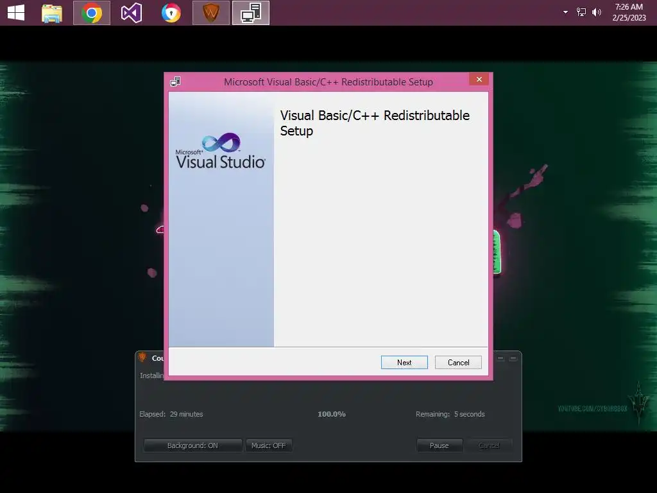The height and width of the screenshot is (493, 657).
Task: Click the Visual Studio infinity logo
Action: pyautogui.click(x=221, y=143)
